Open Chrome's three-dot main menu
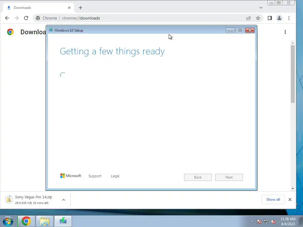The image size is (303, 227). (x=289, y=18)
